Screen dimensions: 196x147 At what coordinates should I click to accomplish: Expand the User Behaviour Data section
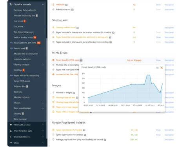pos(43,131)
